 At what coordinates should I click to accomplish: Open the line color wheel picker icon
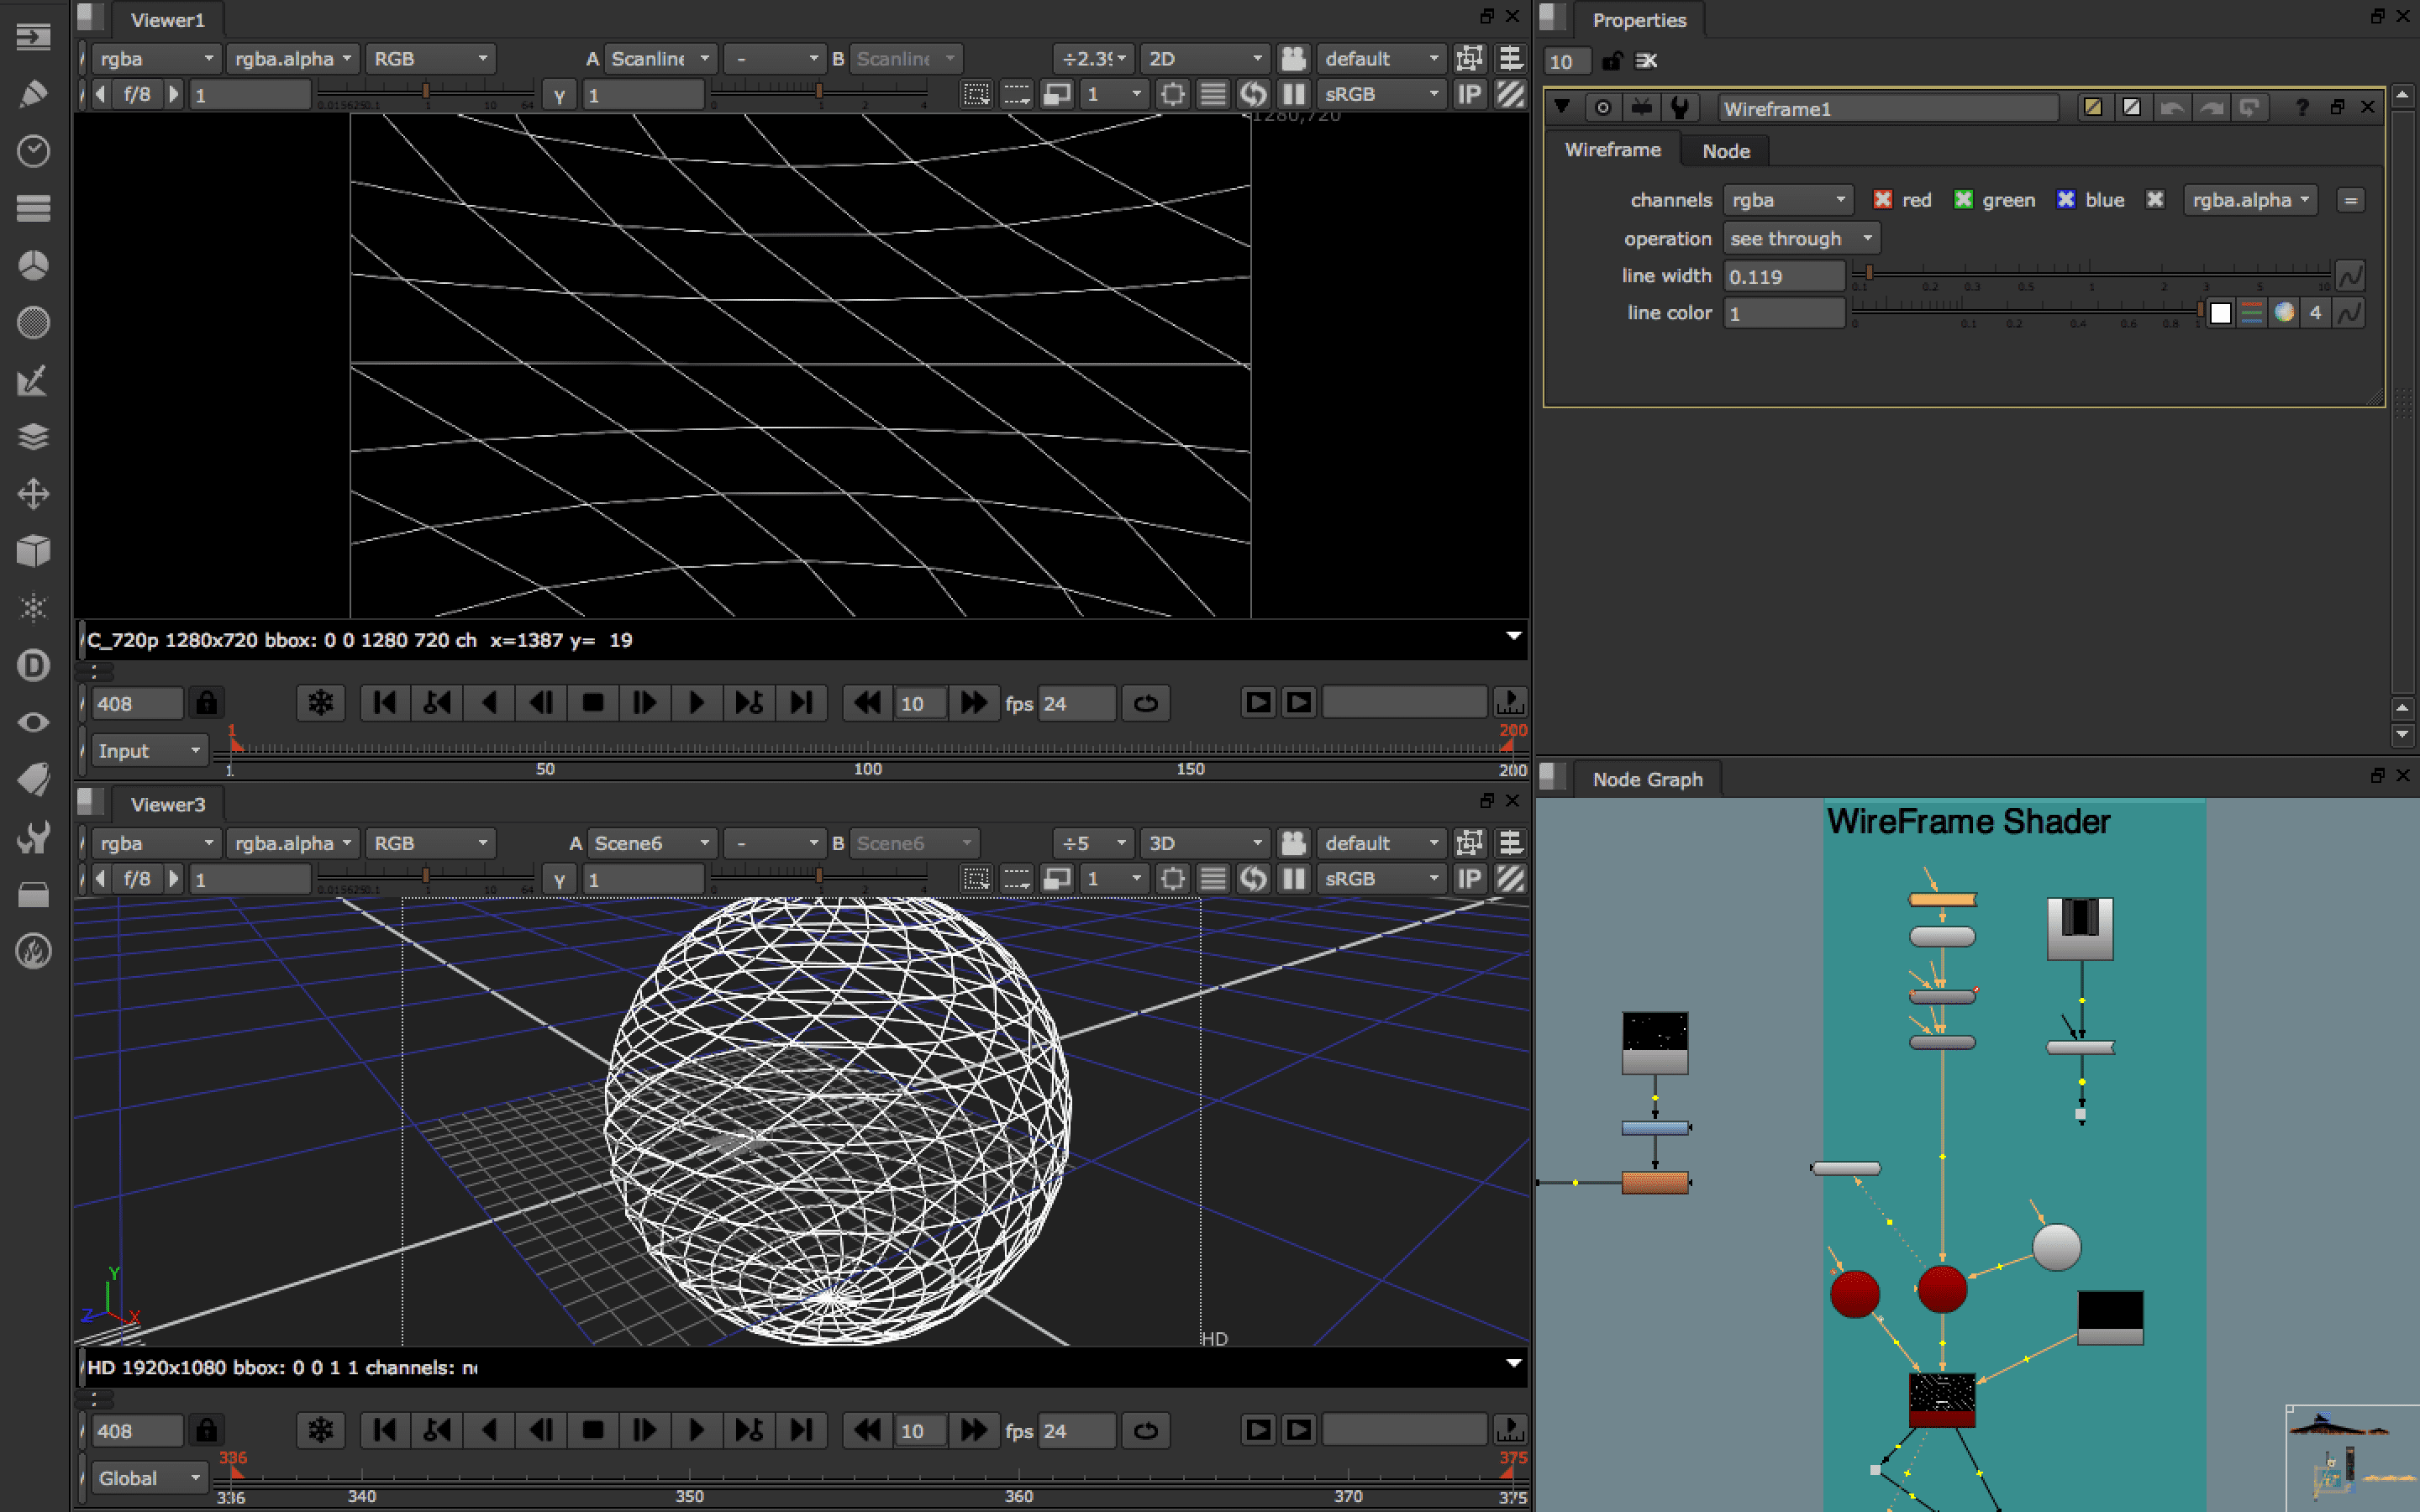tap(2283, 313)
